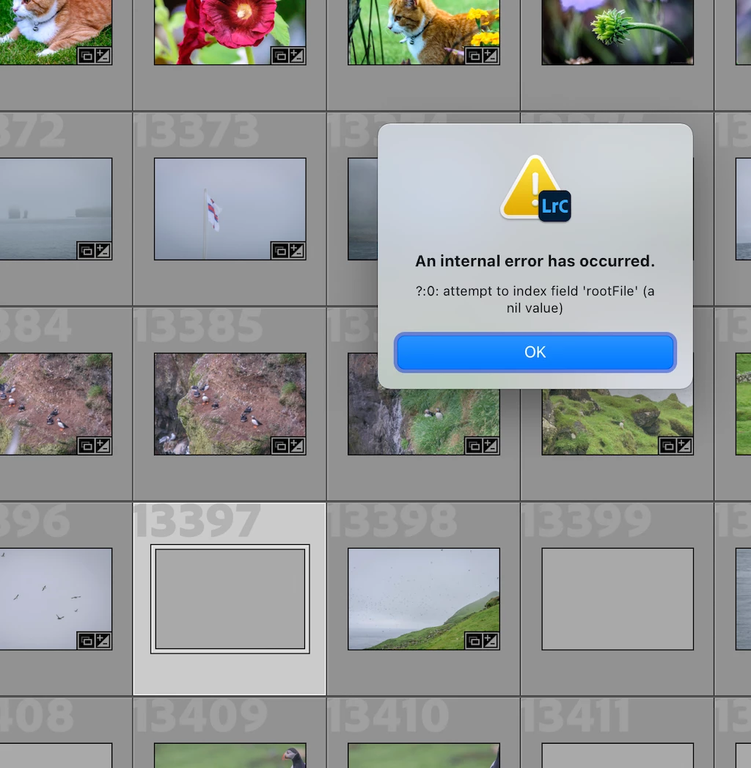Select the flag in fog thumbnail 13373

click(x=230, y=208)
